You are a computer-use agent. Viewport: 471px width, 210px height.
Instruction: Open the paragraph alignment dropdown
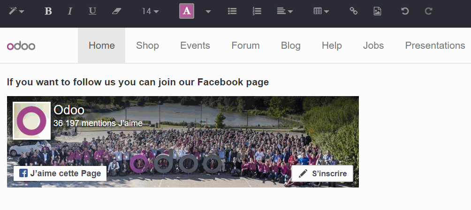285,11
